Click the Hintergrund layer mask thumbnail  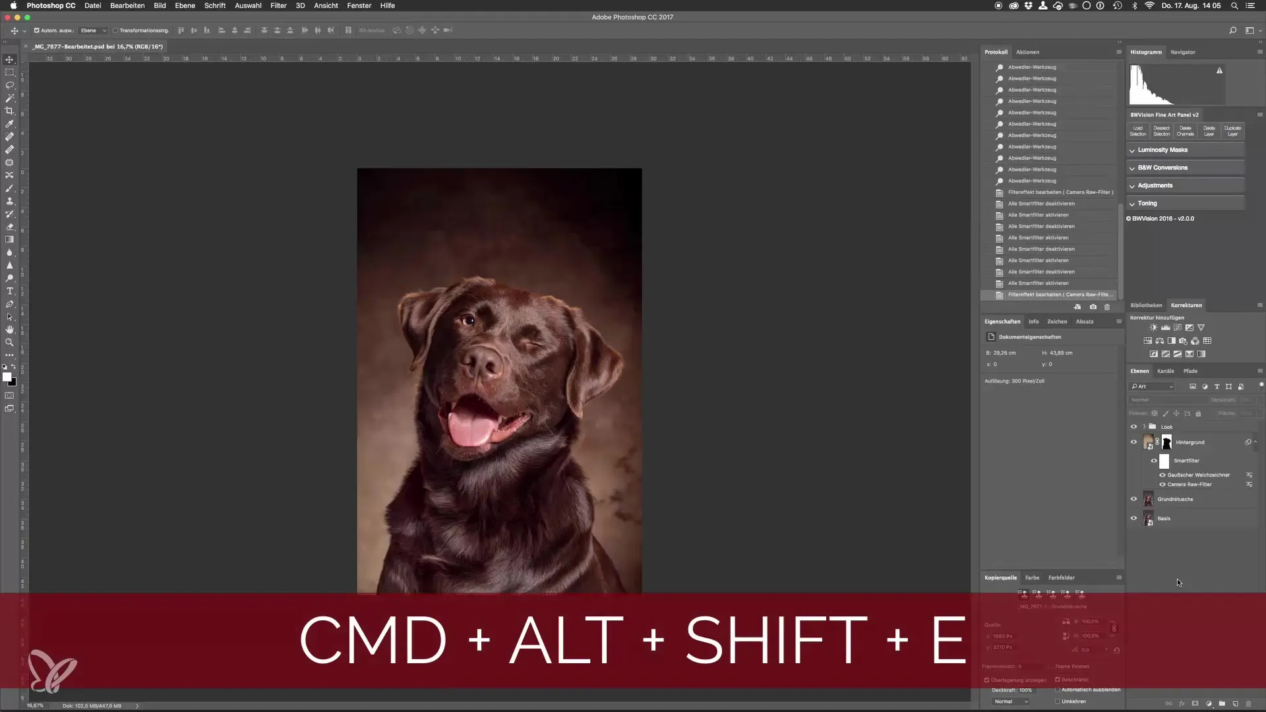[x=1166, y=442]
